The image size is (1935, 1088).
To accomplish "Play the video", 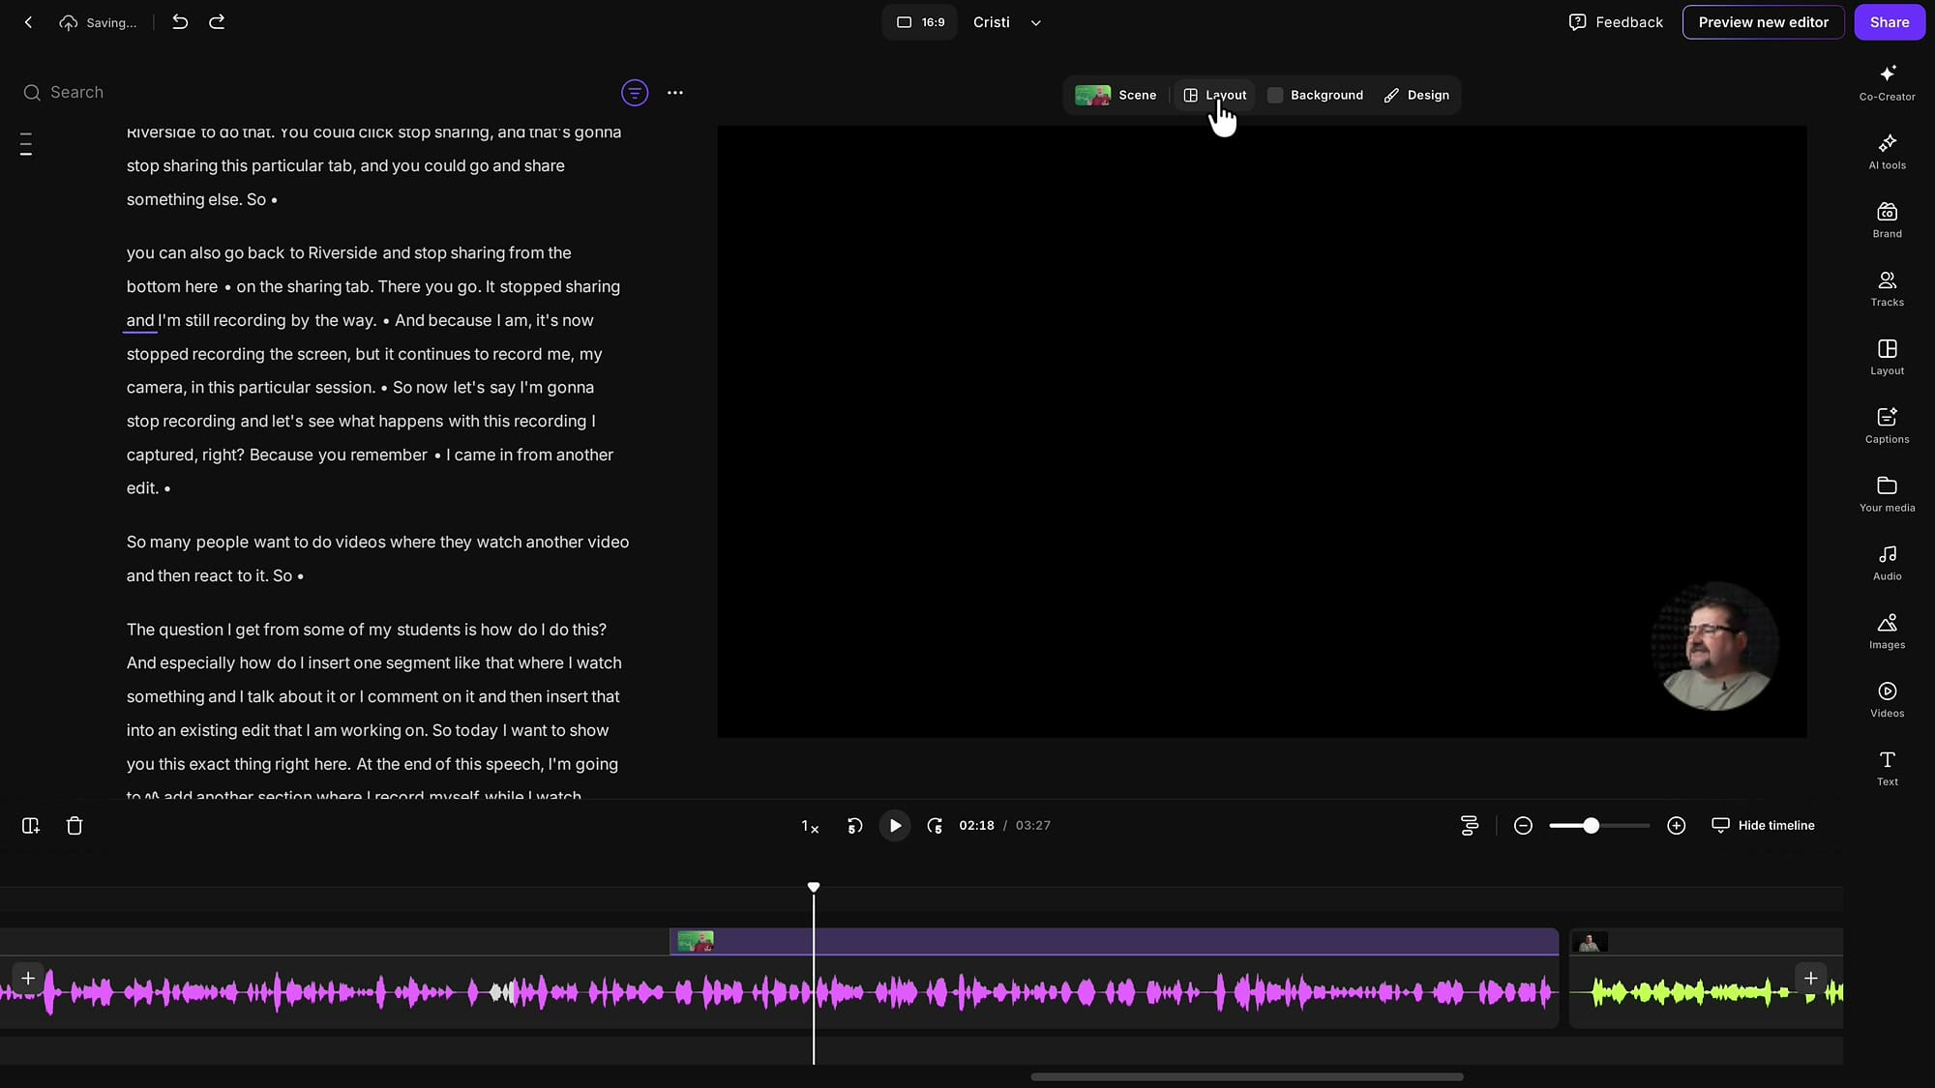I will tap(895, 826).
